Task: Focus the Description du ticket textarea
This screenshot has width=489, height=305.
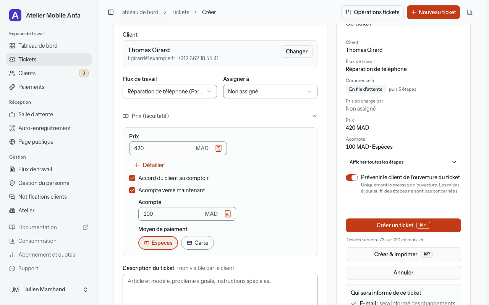Action: (220, 290)
